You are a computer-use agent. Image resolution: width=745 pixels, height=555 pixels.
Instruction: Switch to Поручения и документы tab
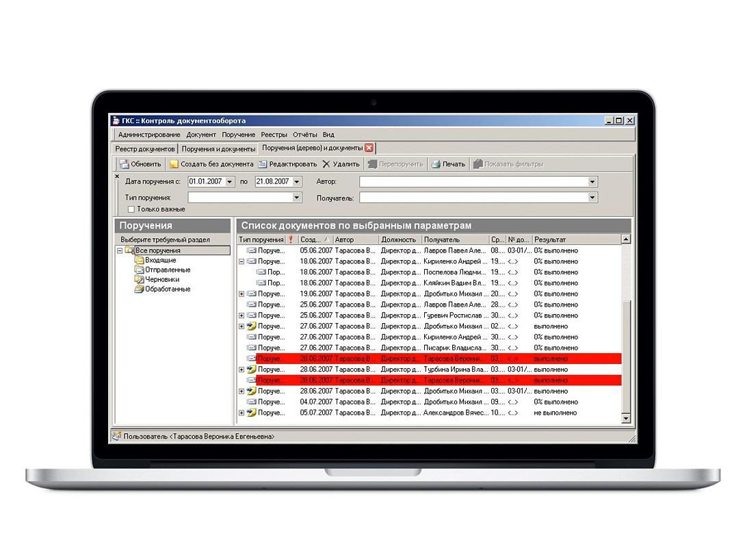pos(218,149)
